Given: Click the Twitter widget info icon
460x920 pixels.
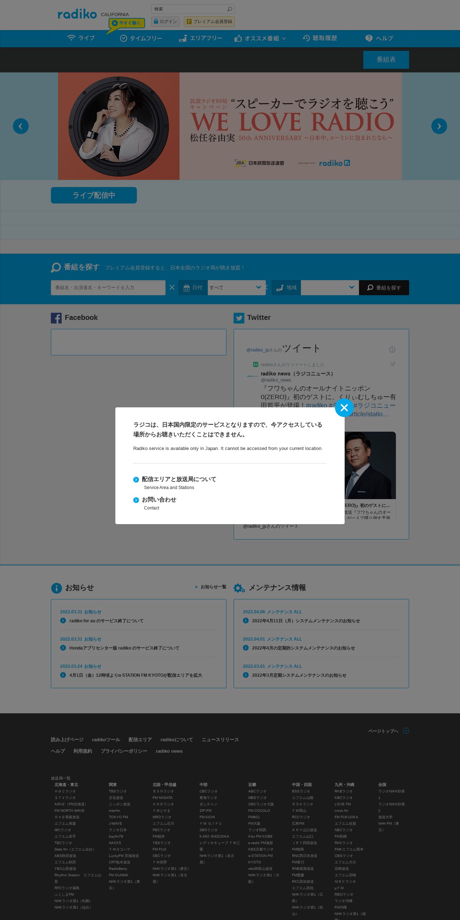Looking at the screenshot, I should tap(392, 350).
